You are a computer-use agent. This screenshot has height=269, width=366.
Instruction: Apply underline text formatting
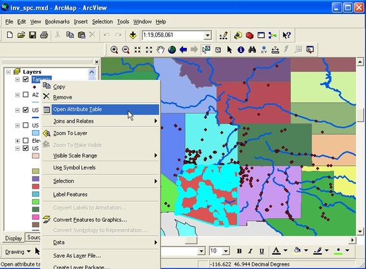point(262,251)
